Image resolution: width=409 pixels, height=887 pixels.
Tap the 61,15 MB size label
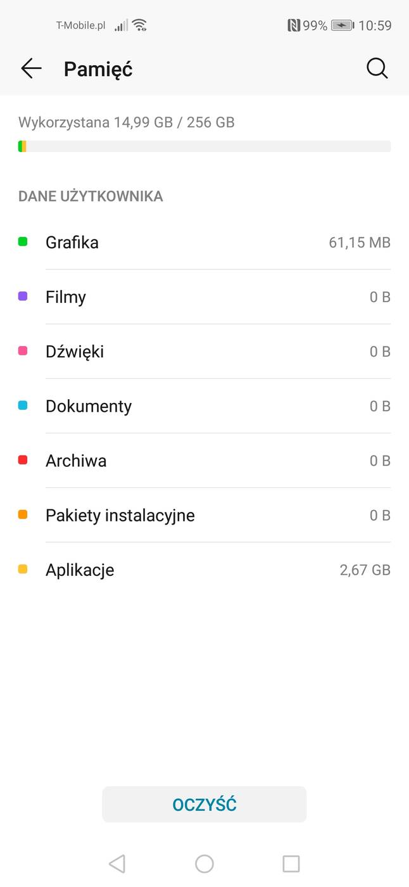[360, 242]
